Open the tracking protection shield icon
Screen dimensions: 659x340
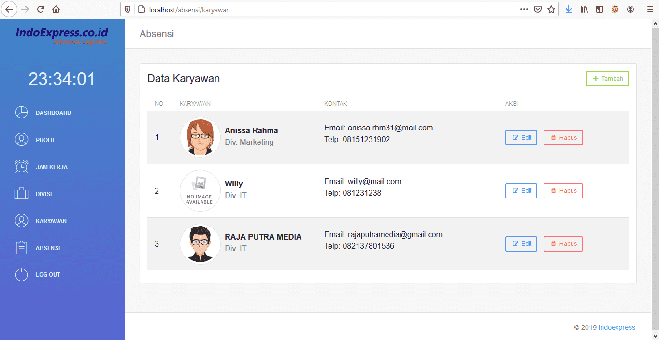[x=127, y=9]
